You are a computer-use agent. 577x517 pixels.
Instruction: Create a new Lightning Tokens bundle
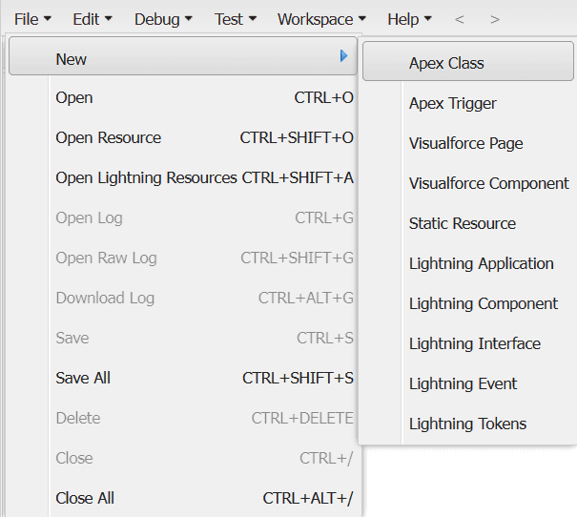pos(468,424)
